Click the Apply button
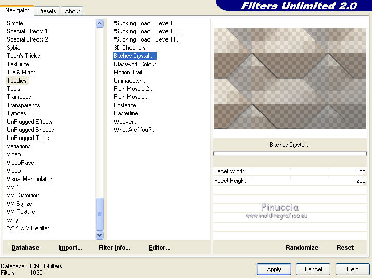This screenshot has height=278, width=372. (x=274, y=269)
